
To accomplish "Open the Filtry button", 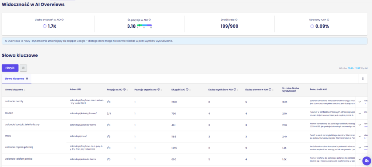I will (x=10, y=68).
